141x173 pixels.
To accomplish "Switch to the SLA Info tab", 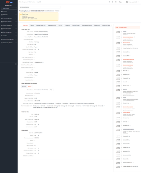I will (x=60, y=25).
